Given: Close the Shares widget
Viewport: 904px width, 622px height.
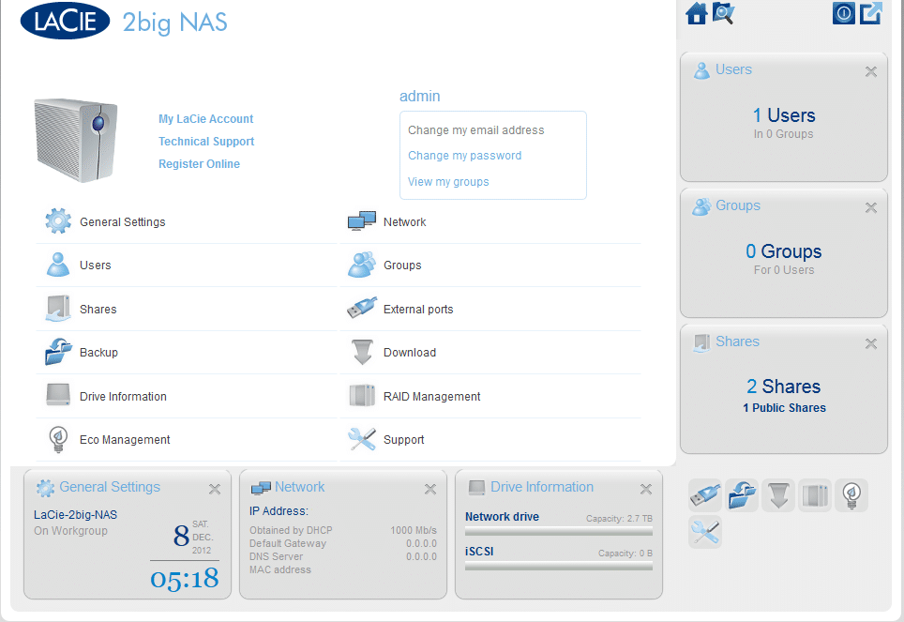Looking at the screenshot, I should point(870,344).
